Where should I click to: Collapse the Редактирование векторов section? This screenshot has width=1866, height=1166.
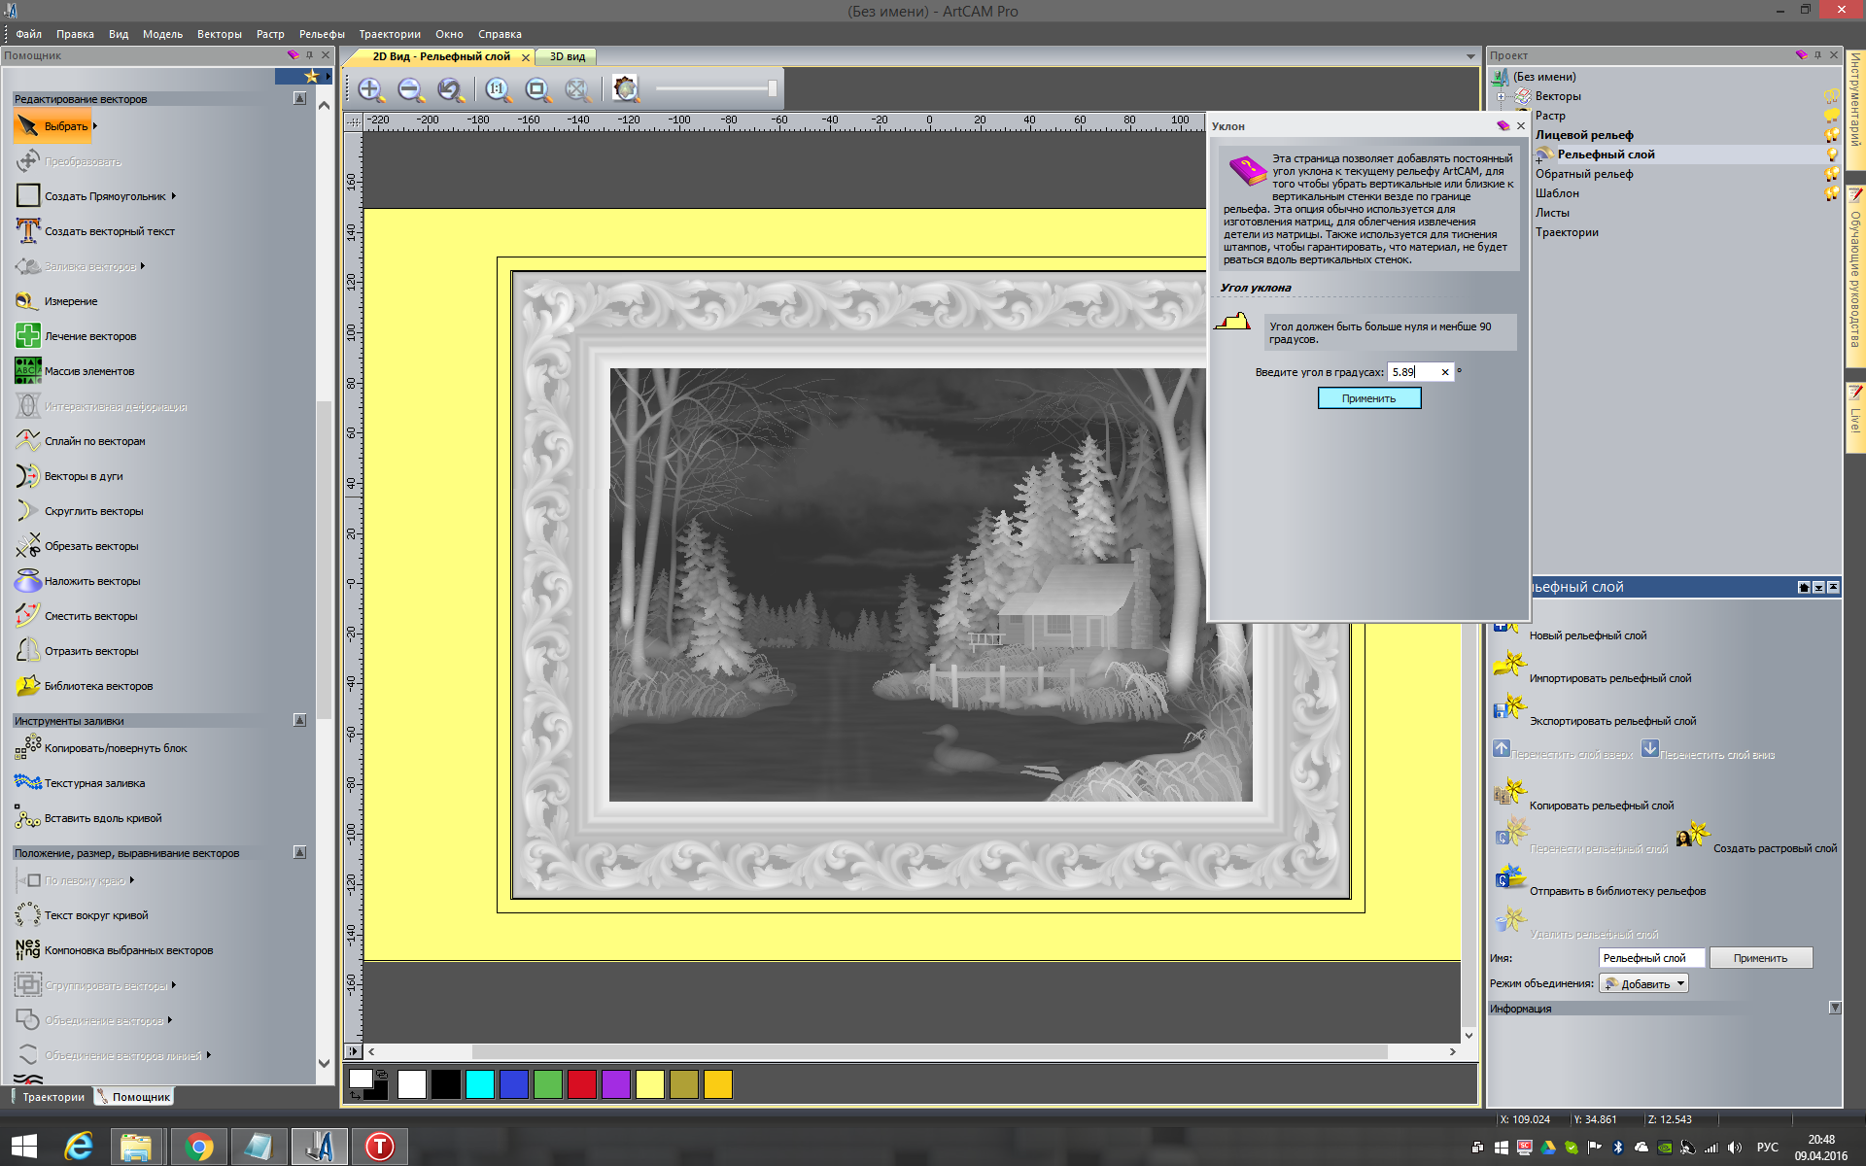(299, 98)
